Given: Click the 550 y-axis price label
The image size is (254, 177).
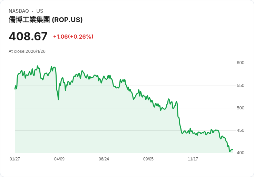Looking at the screenshot, I should (x=241, y=86).
